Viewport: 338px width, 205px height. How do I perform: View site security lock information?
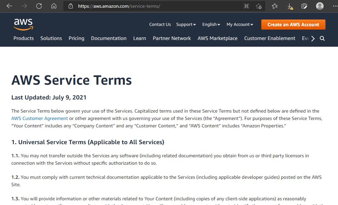pos(71,6)
